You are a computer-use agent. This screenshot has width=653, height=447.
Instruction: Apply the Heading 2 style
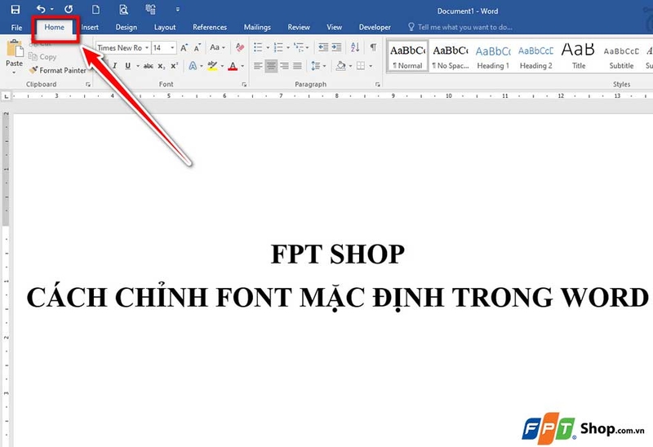[x=536, y=56]
